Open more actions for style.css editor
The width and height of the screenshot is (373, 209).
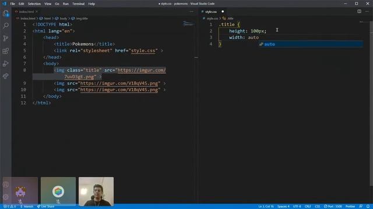tap(367, 12)
